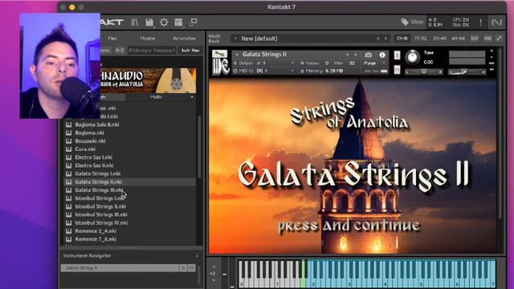Select Galata Strings II in Instrument Navigator
This screenshot has width=514, height=289.
click(x=120, y=268)
